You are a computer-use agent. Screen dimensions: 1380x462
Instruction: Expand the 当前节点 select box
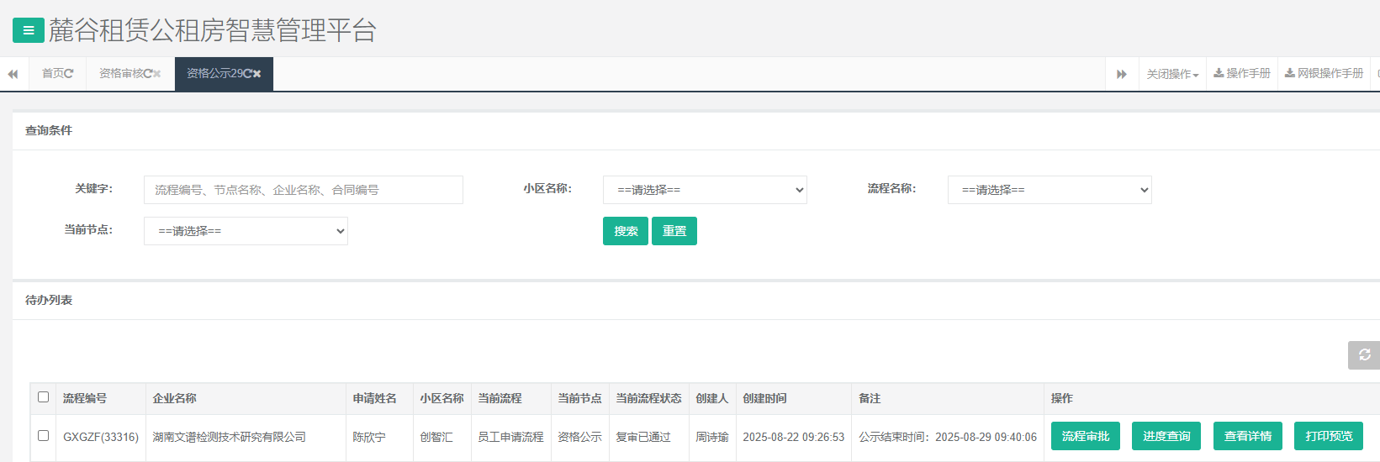pyautogui.click(x=246, y=231)
